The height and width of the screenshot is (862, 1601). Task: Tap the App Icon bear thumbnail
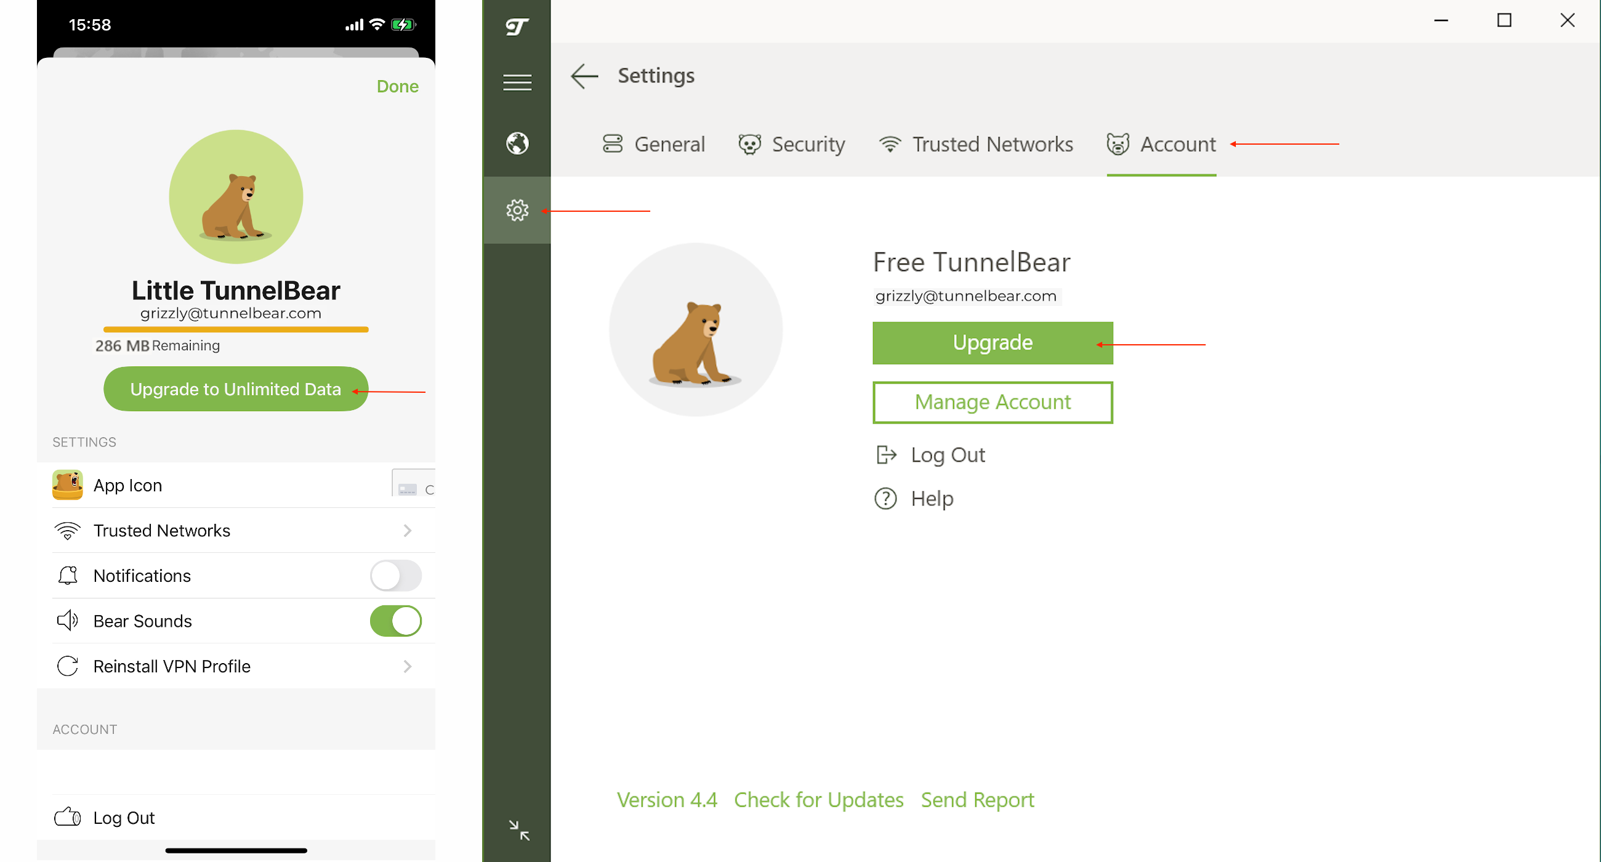pos(68,485)
